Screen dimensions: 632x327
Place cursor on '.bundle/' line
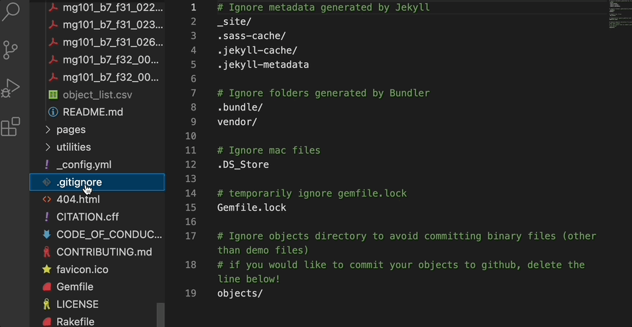click(240, 107)
